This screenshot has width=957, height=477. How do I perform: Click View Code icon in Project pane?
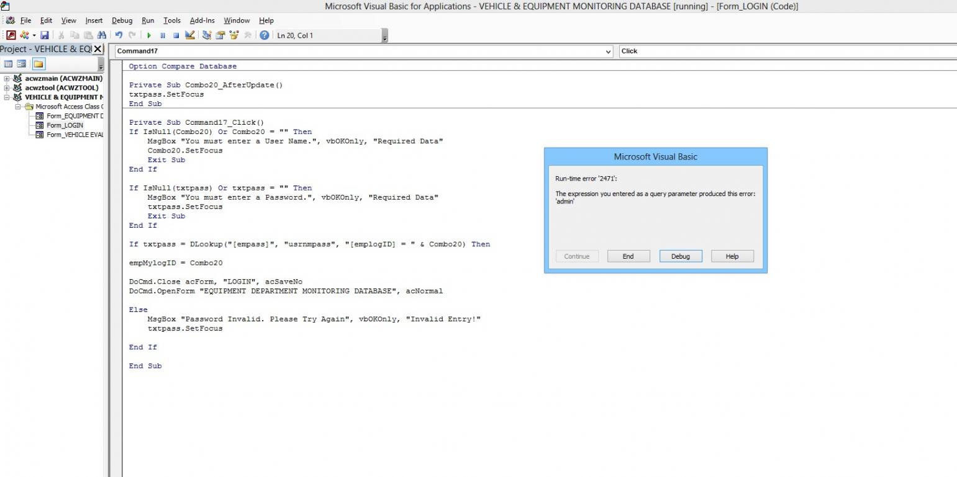tap(8, 64)
